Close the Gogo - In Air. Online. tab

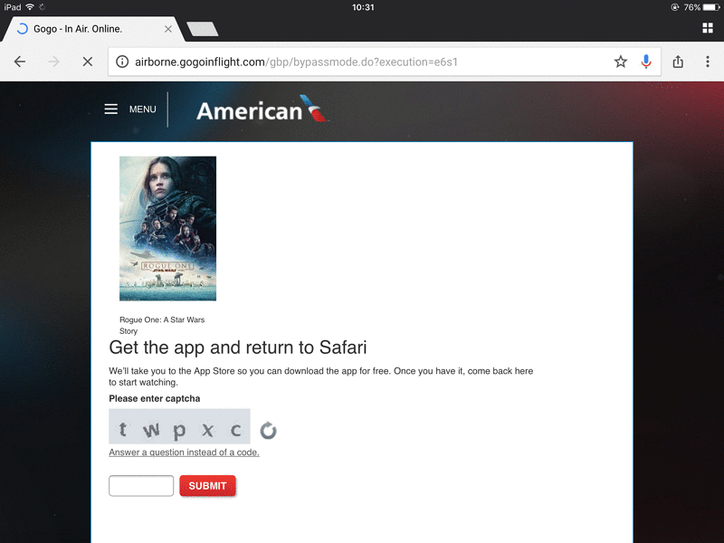[x=168, y=29]
